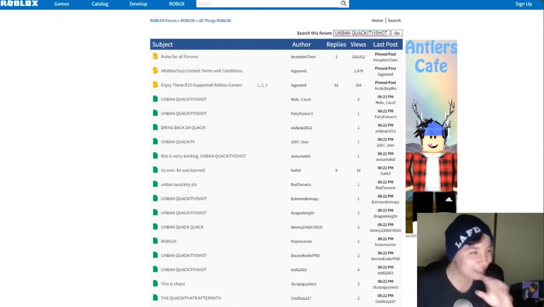
Task: Click the Go button next to forum search
Action: [397, 33]
